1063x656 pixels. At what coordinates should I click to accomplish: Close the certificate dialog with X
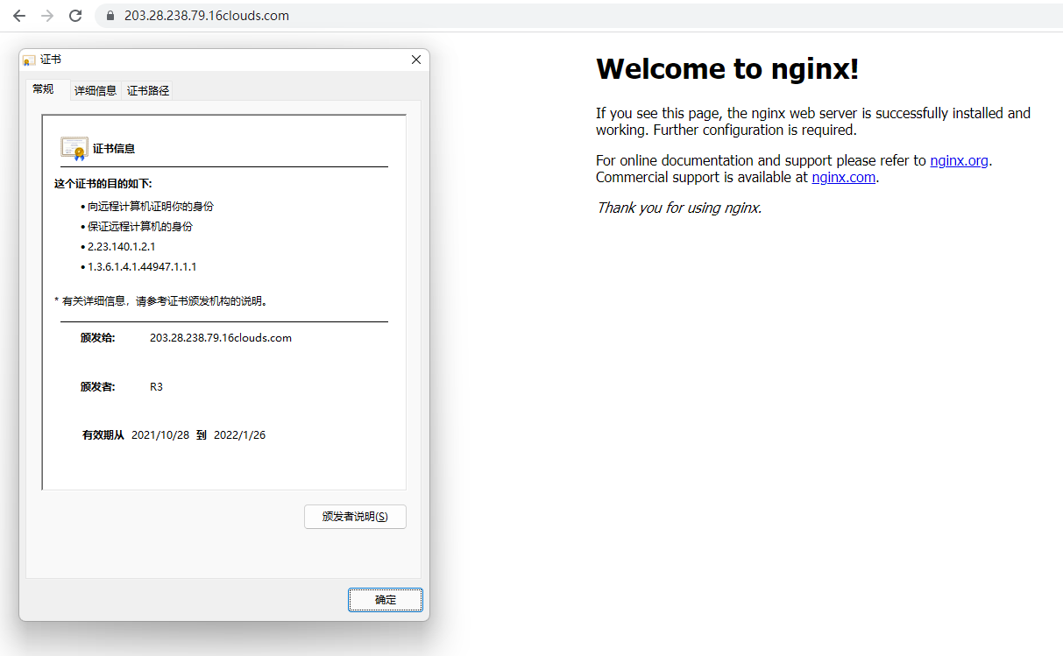(x=416, y=60)
